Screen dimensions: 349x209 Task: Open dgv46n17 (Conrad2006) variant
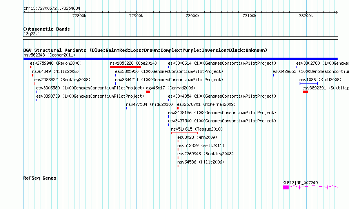pos(171,88)
